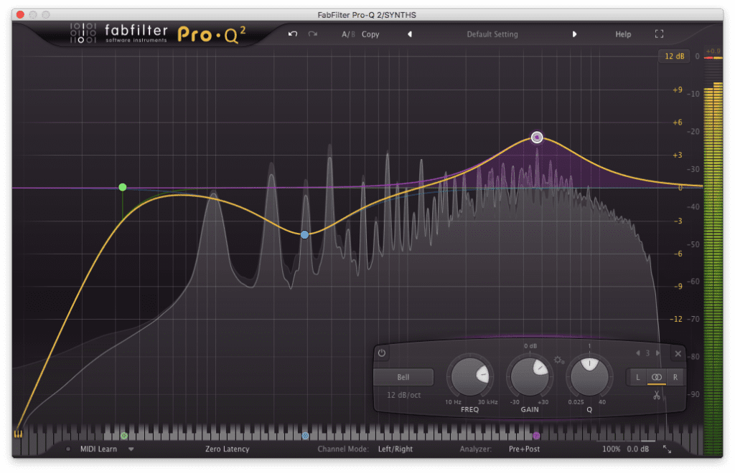This screenshot has height=473, width=735.
Task: Click the Copy button
Action: [370, 34]
